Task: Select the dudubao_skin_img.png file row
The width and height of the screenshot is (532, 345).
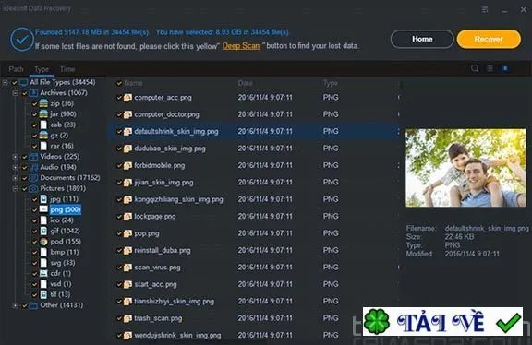Action: tap(253, 149)
